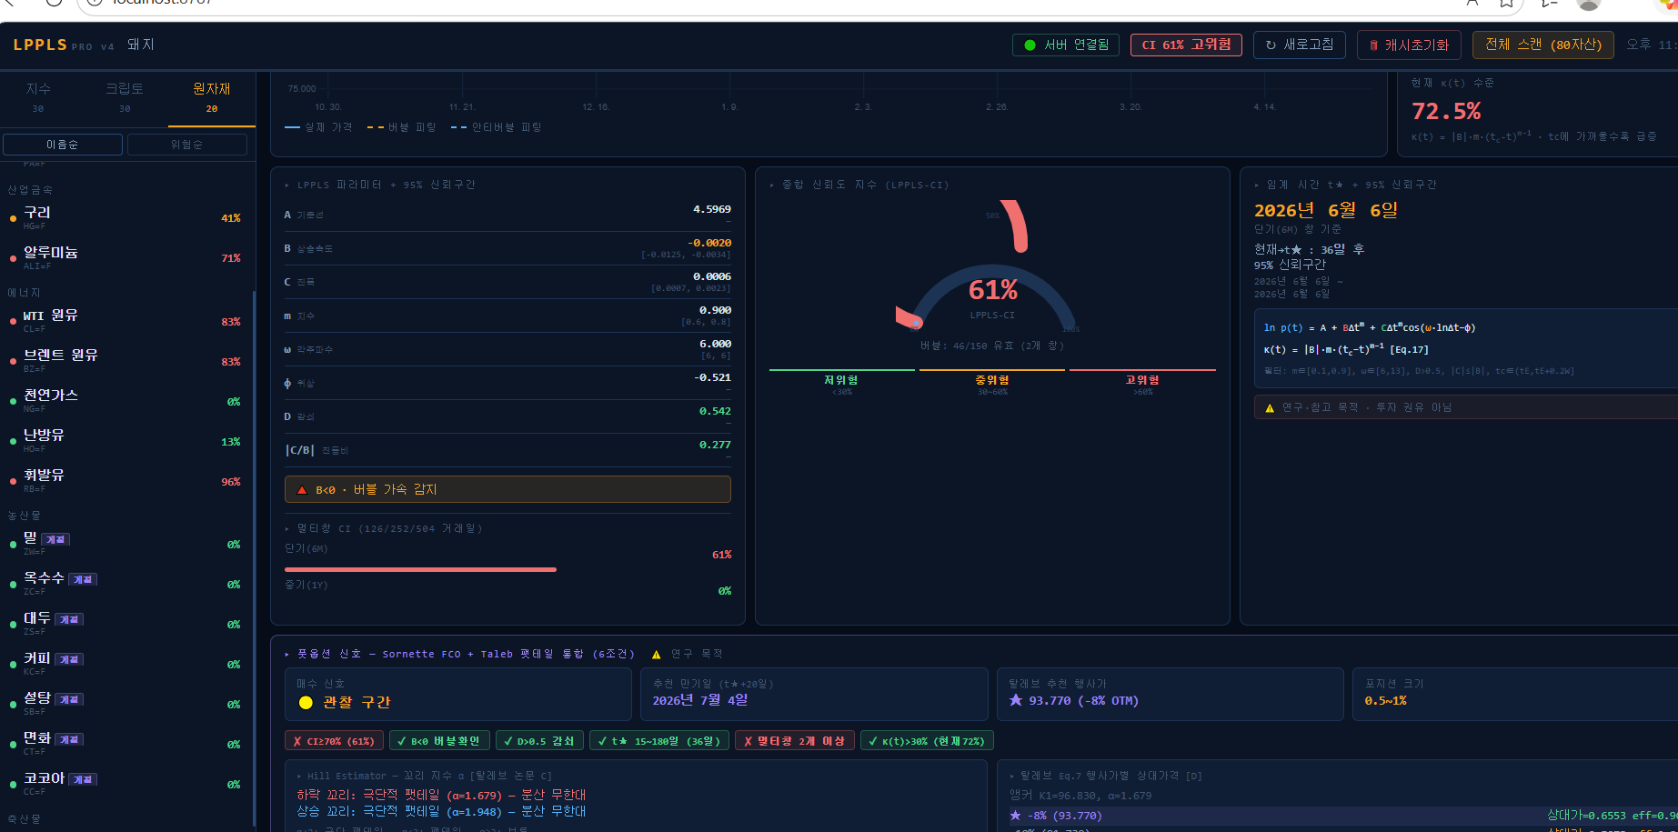The height and width of the screenshot is (832, 1678).
Task: Toggle the 안티버블 피팅 legend entry
Action: pyautogui.click(x=497, y=127)
